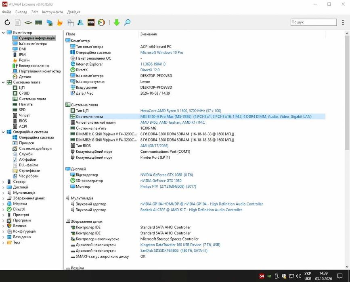The image size is (350, 282).
Task: Click the NVIDIA tray icon in taskbar
Action: [269, 276]
